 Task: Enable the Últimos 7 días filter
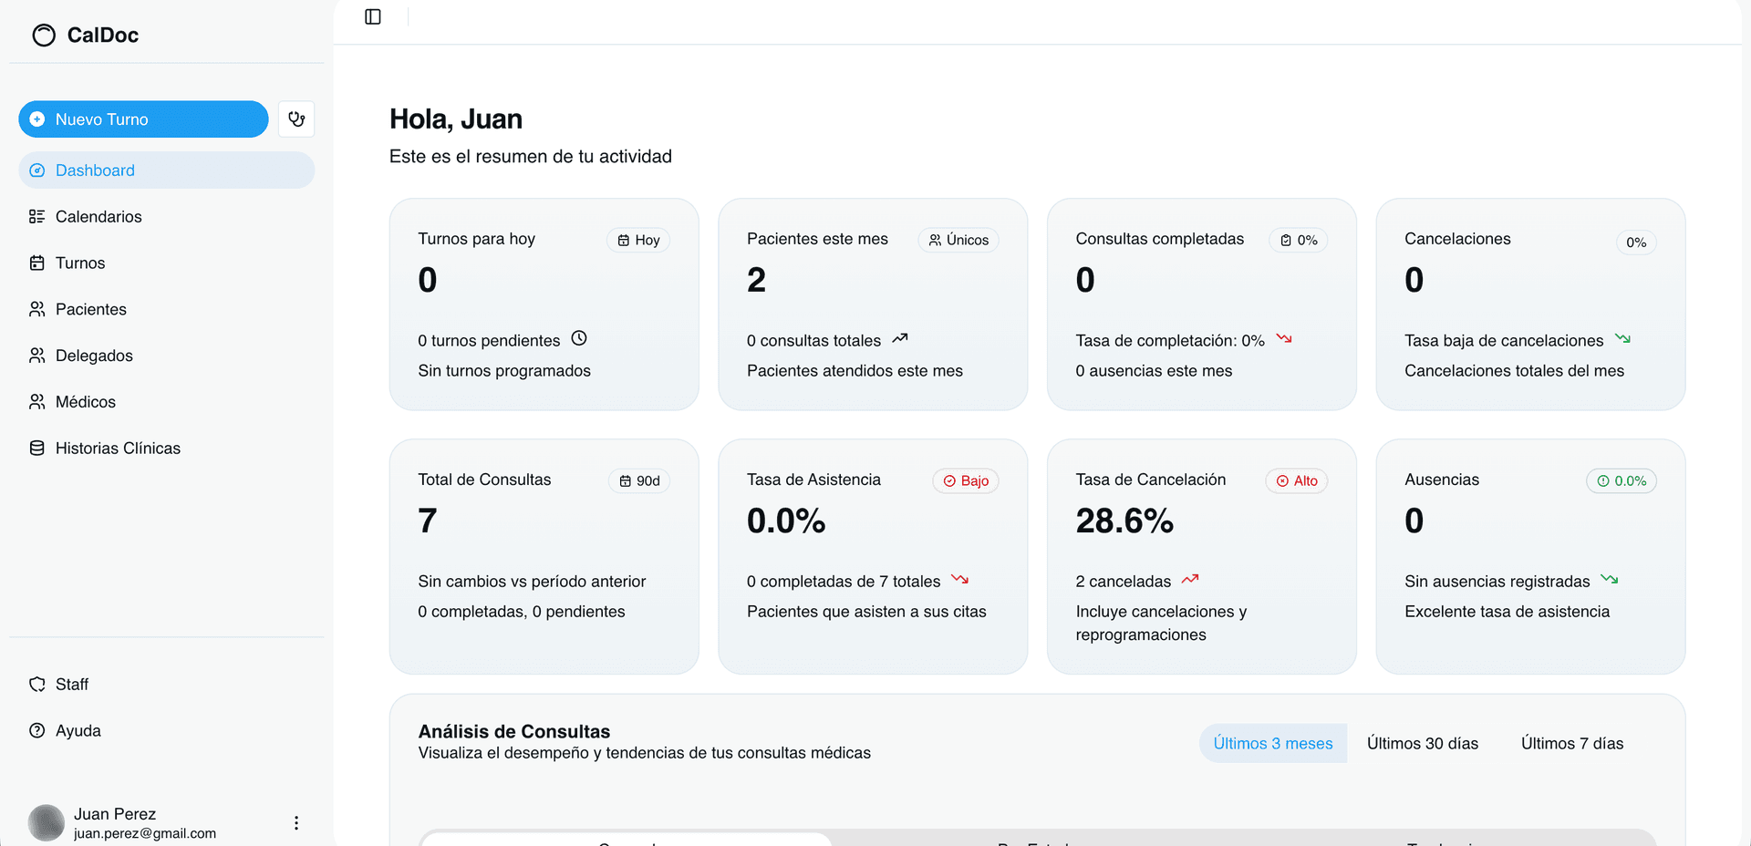click(1572, 743)
